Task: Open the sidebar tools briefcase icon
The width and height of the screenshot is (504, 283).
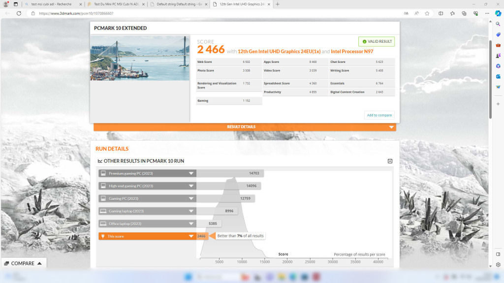Action: click(x=498, y=45)
